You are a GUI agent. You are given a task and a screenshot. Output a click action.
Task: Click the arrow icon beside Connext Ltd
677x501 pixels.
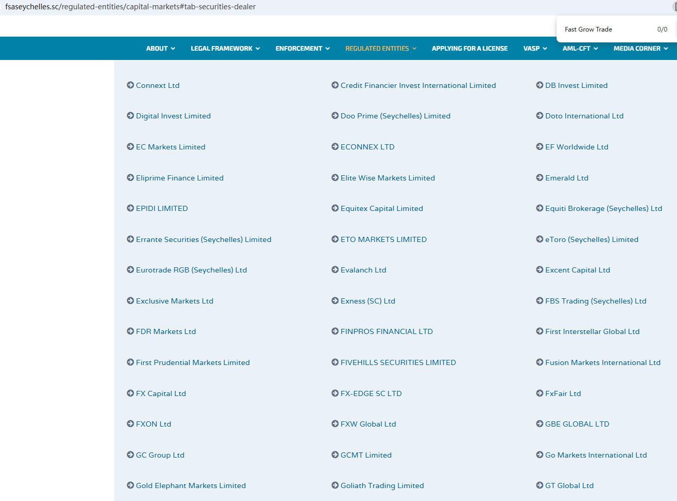coord(130,85)
